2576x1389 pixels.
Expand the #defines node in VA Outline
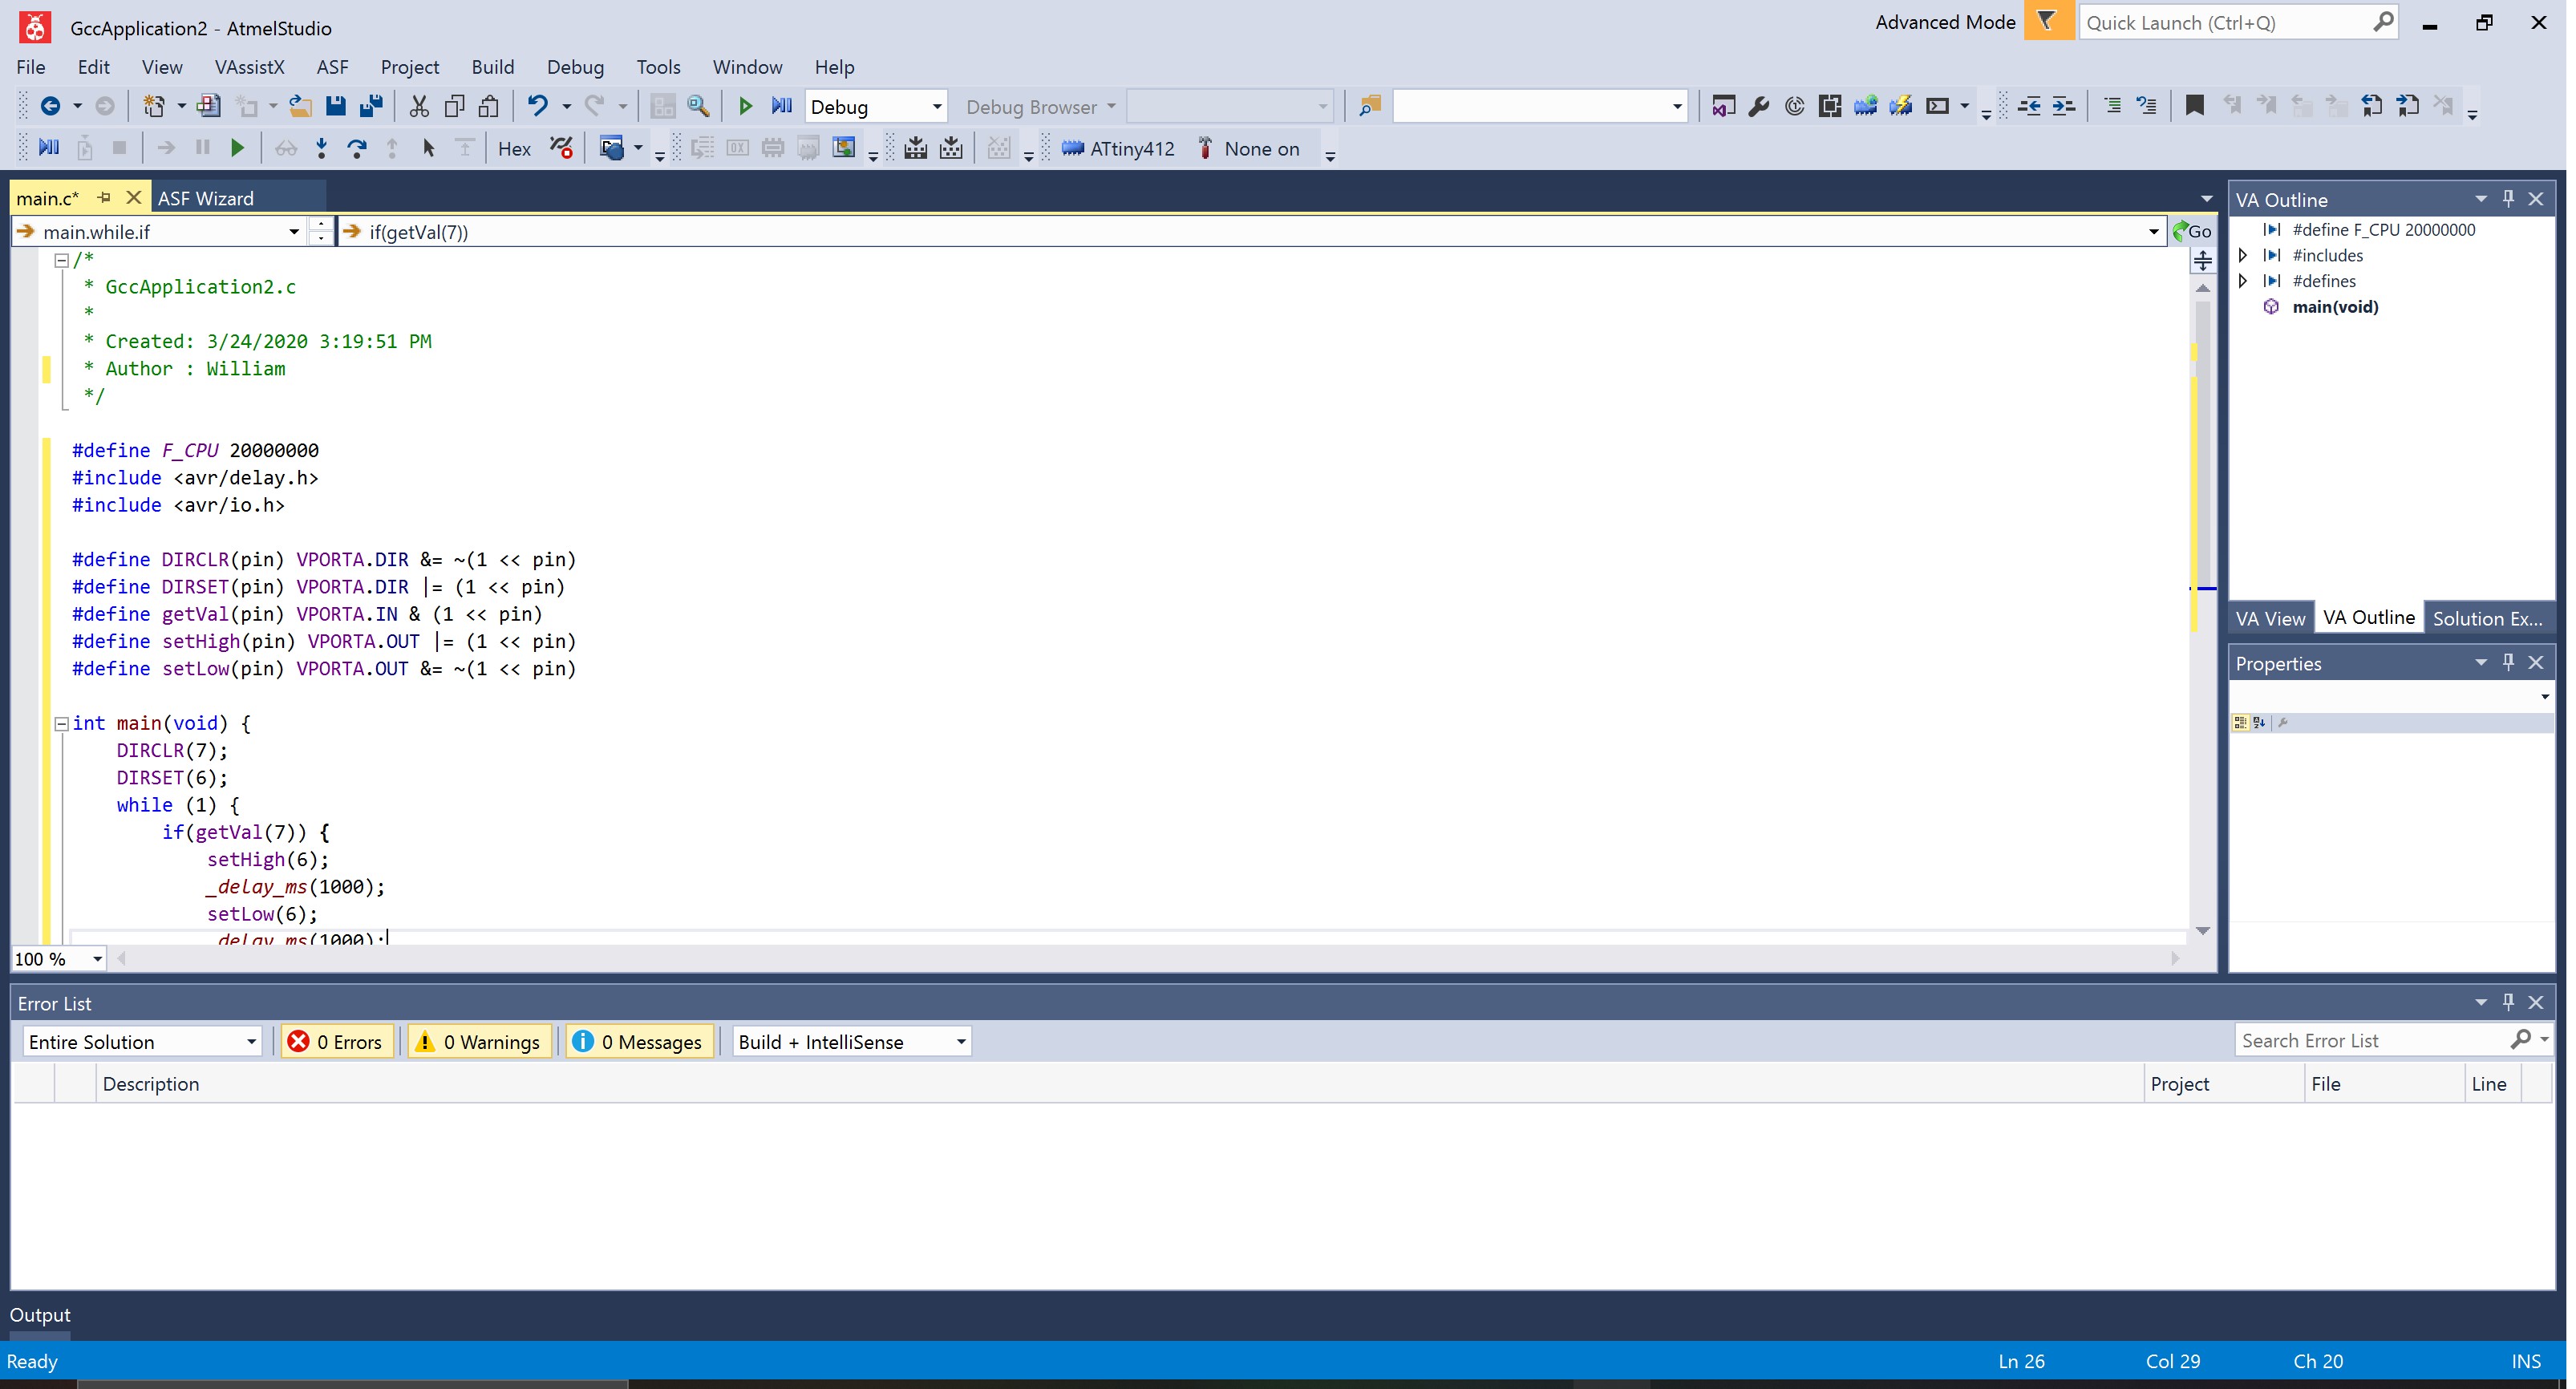coord(2243,281)
